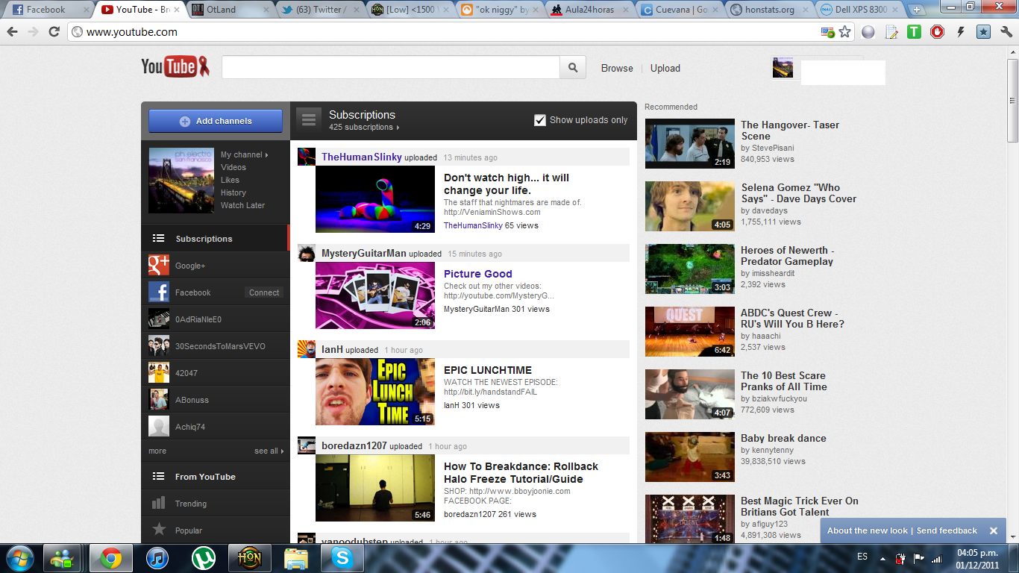This screenshot has height=573, width=1019.
Task: Open a new browser tab
Action: (917, 10)
